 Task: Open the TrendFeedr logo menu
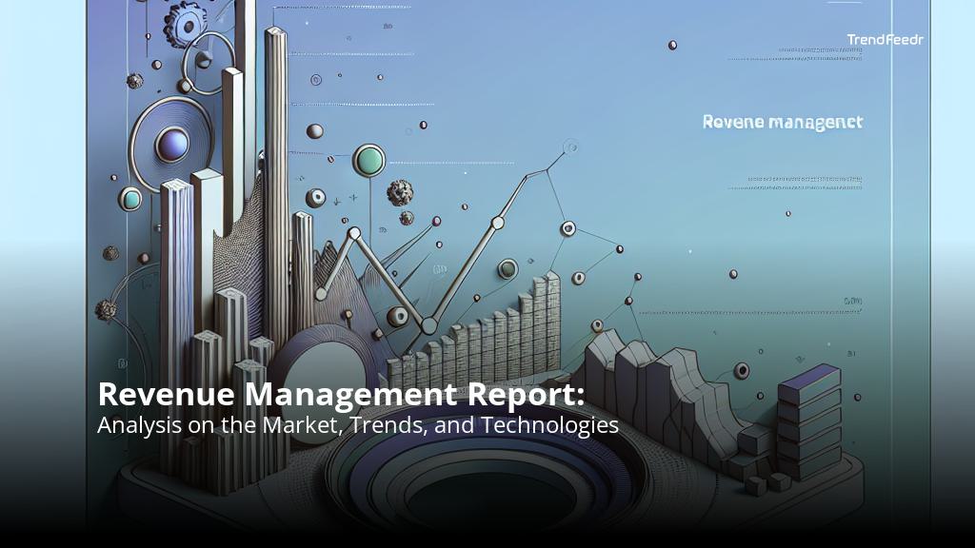tap(885, 38)
